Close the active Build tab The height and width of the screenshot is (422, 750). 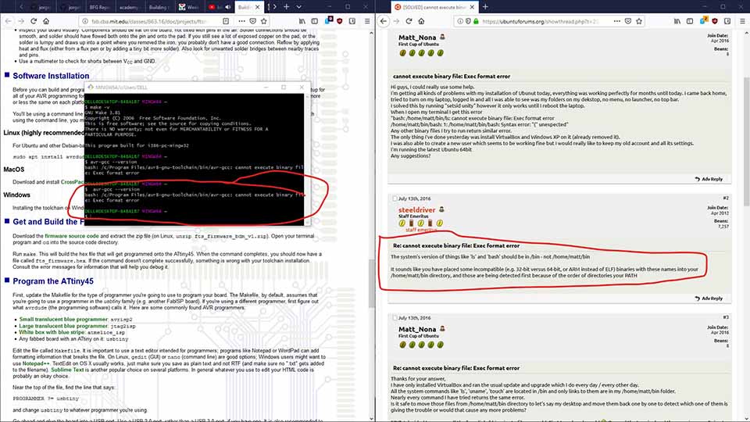[x=257, y=7]
